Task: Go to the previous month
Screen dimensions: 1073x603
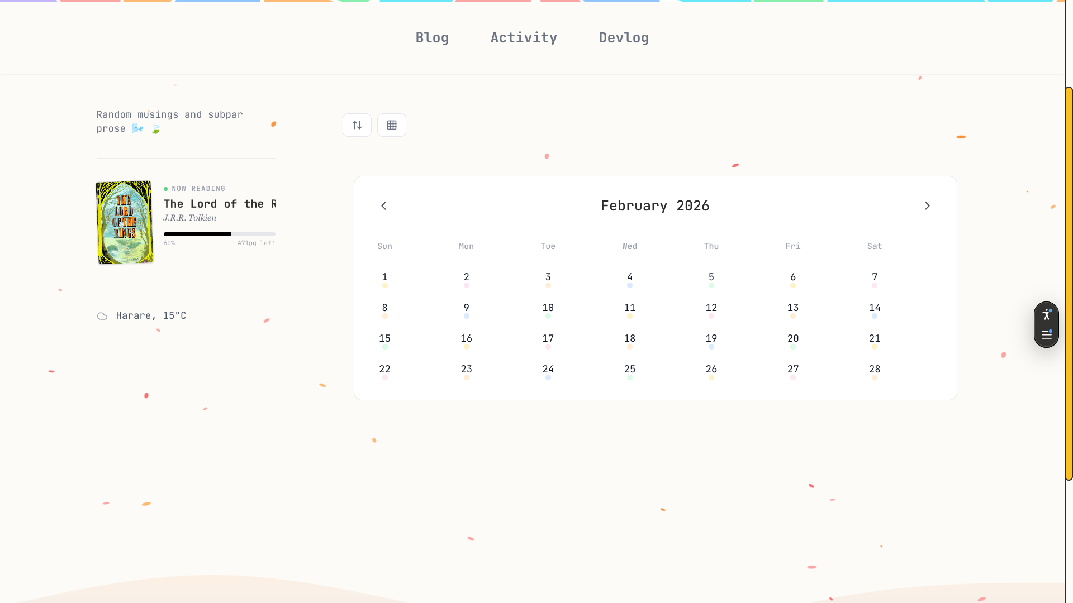Action: [x=384, y=206]
